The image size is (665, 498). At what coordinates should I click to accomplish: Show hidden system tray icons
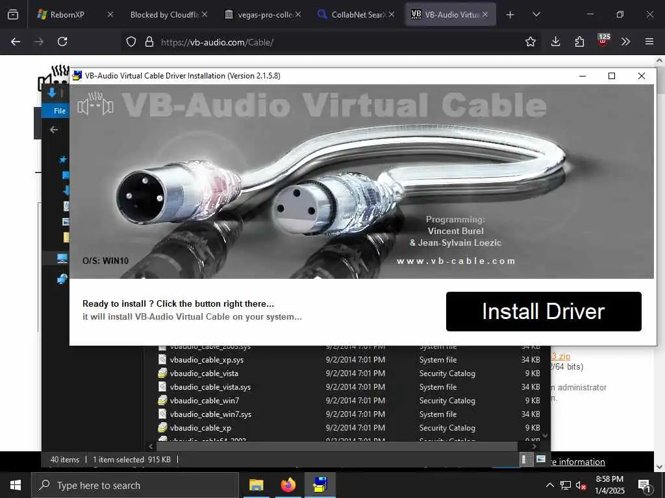click(x=549, y=485)
